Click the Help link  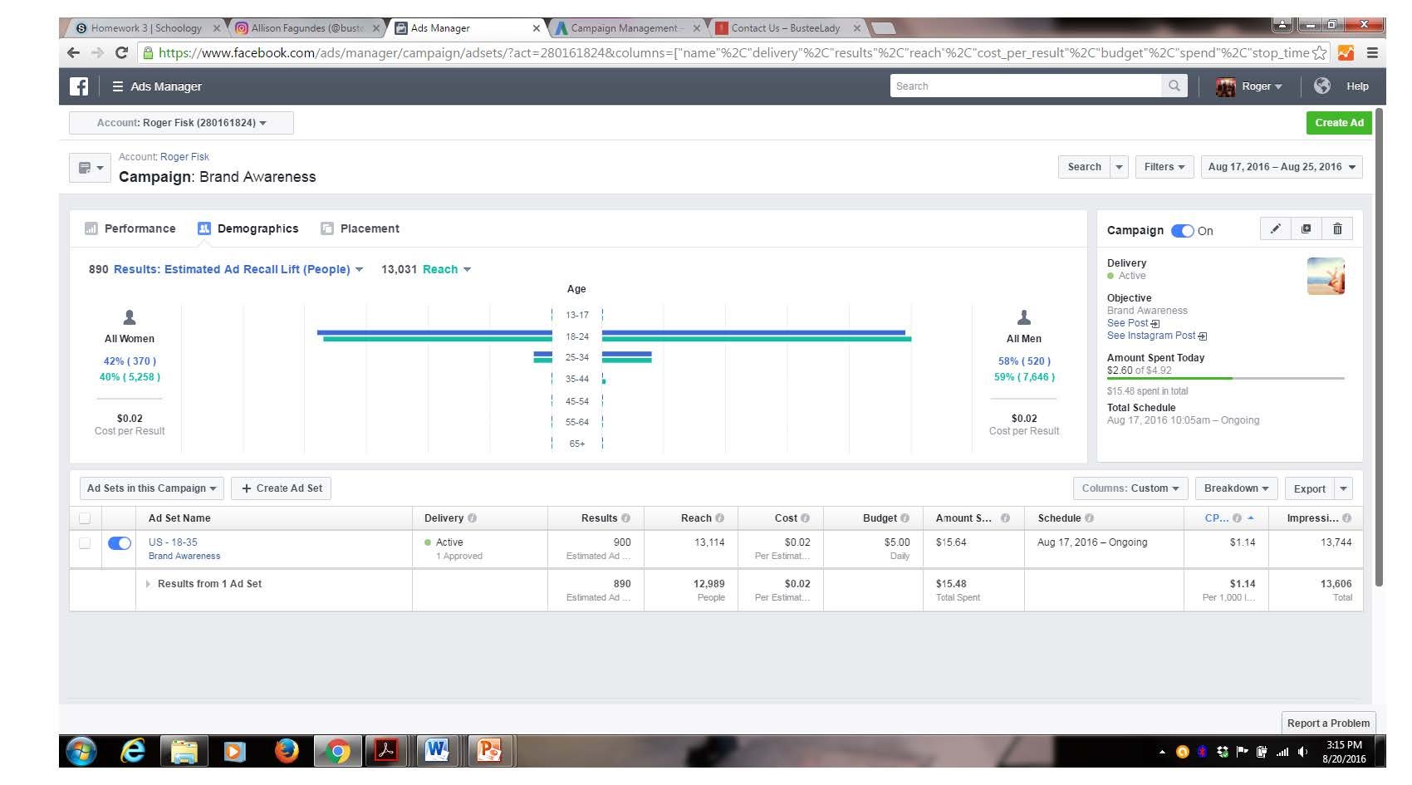[x=1357, y=86]
